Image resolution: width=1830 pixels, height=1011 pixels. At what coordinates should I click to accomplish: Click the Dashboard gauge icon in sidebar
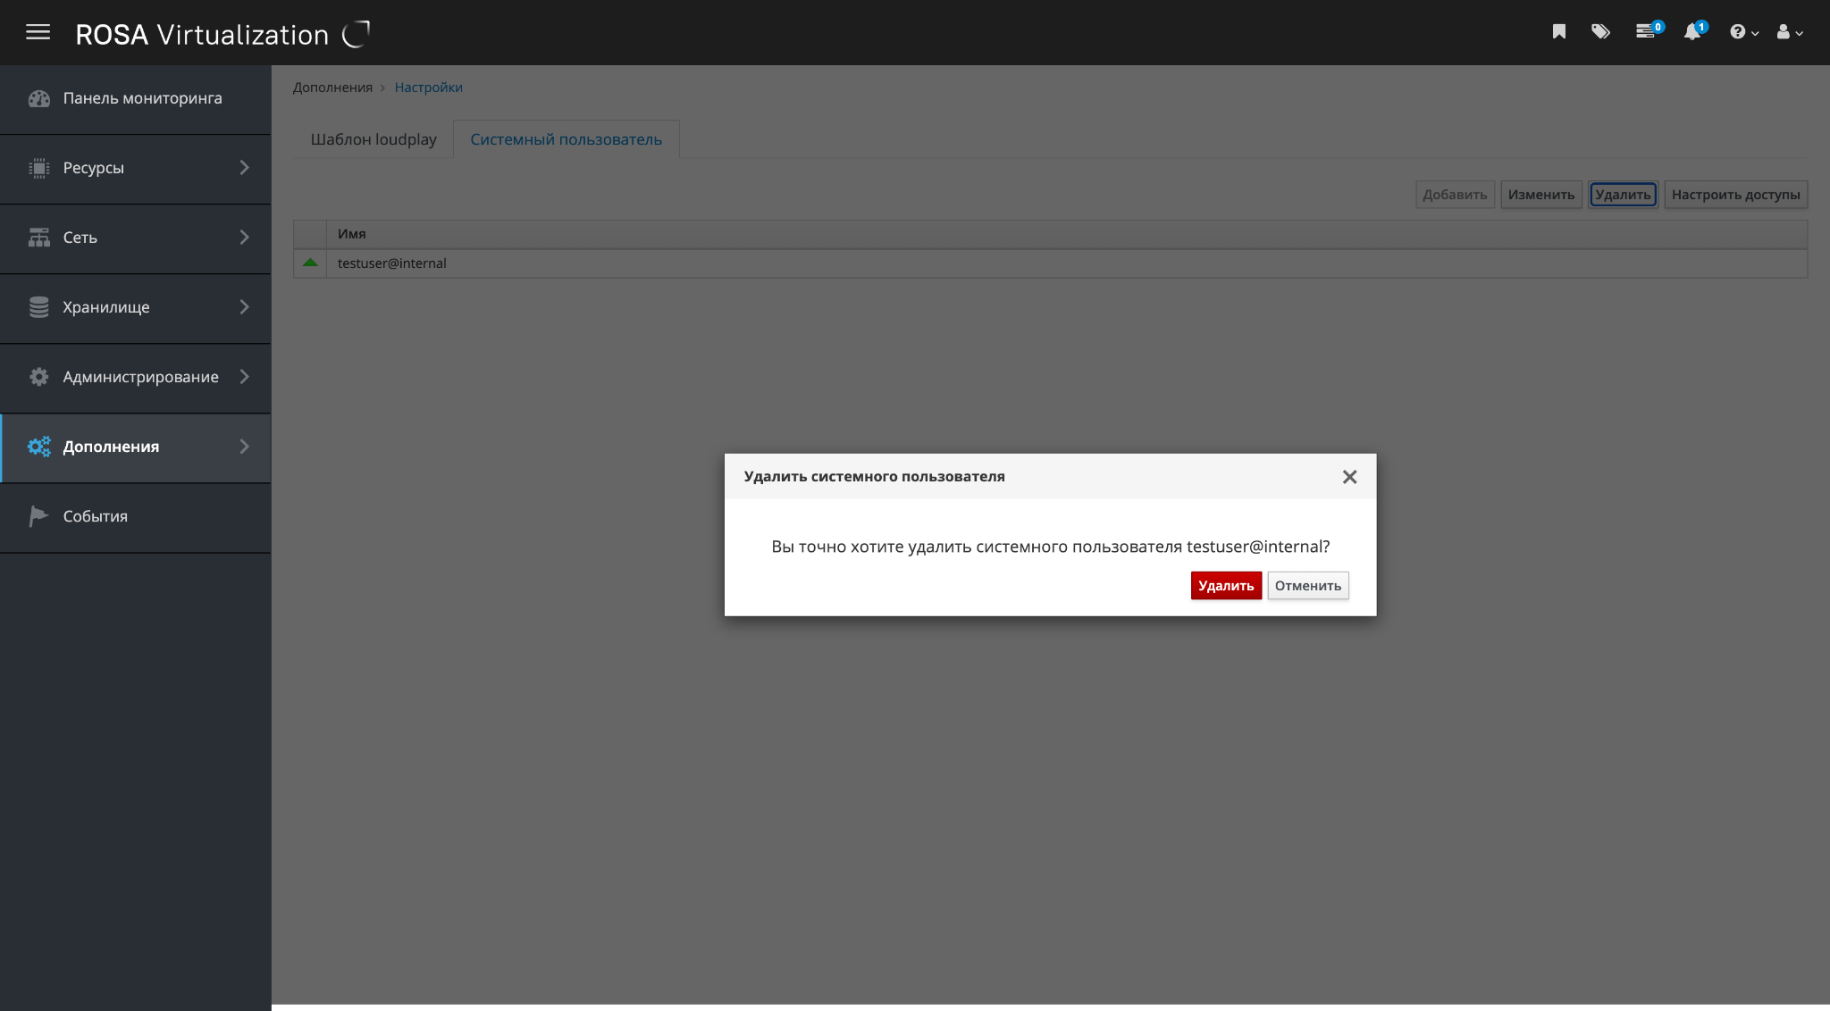(x=39, y=98)
